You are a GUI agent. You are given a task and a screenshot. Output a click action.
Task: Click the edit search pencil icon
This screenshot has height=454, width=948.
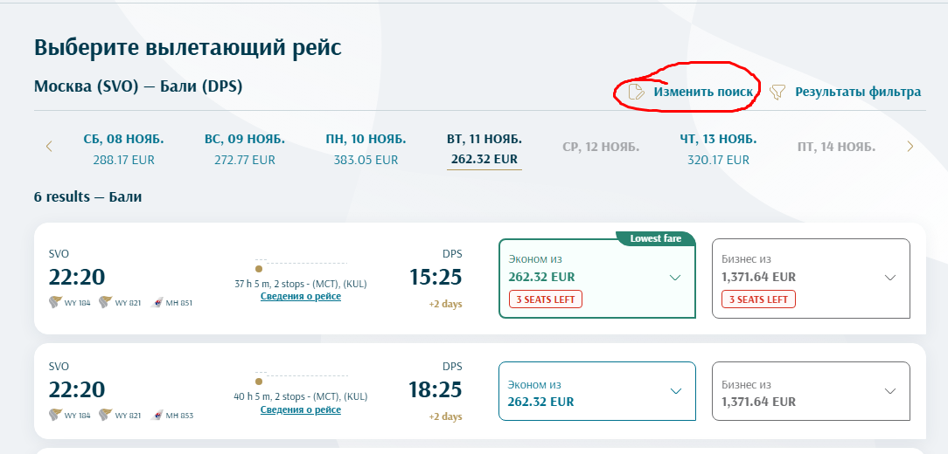637,92
